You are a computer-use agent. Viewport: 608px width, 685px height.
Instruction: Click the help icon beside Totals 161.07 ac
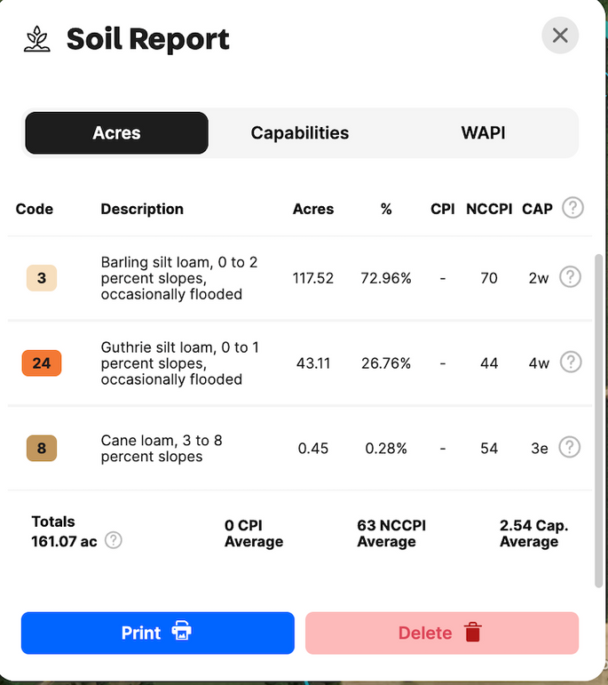[x=114, y=540]
